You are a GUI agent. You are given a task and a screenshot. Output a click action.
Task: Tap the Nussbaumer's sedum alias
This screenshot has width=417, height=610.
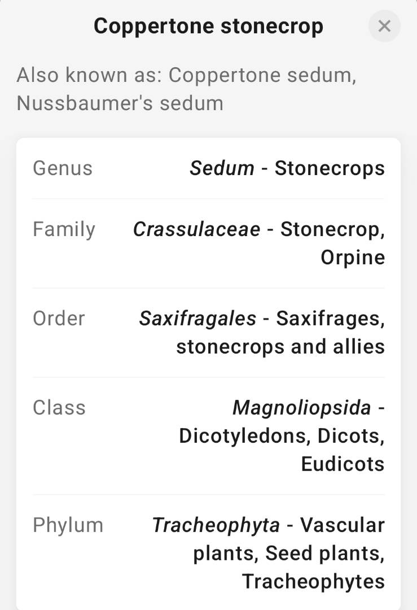click(120, 103)
